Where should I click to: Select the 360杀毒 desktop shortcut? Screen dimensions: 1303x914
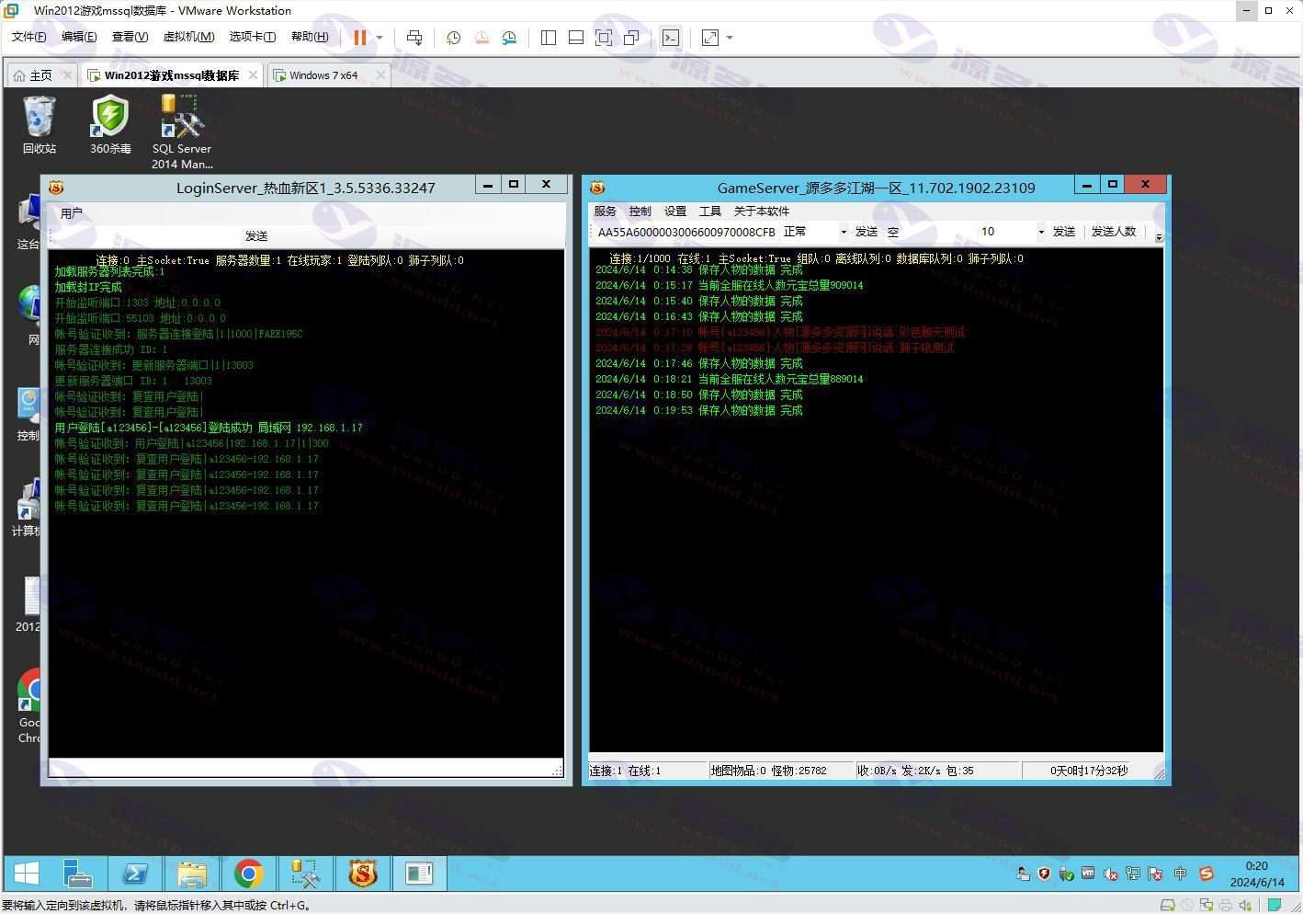(110, 125)
